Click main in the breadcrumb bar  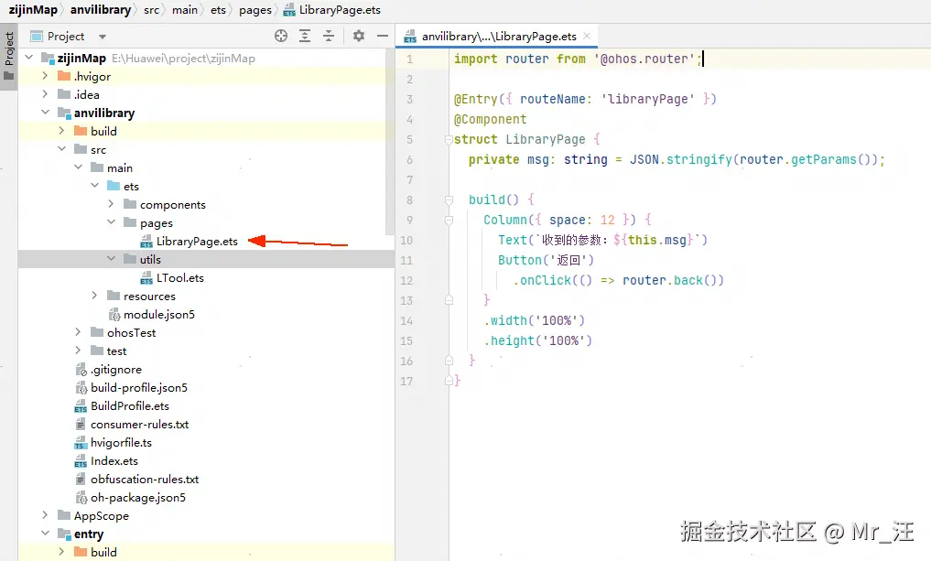pyautogui.click(x=185, y=10)
